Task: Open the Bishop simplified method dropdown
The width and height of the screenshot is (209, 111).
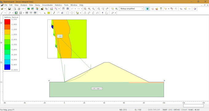Action: pos(132,9)
